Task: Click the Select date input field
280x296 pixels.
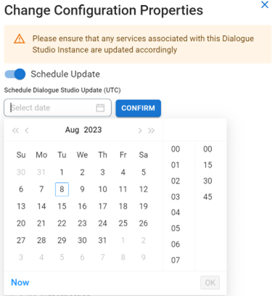Action: (x=57, y=107)
